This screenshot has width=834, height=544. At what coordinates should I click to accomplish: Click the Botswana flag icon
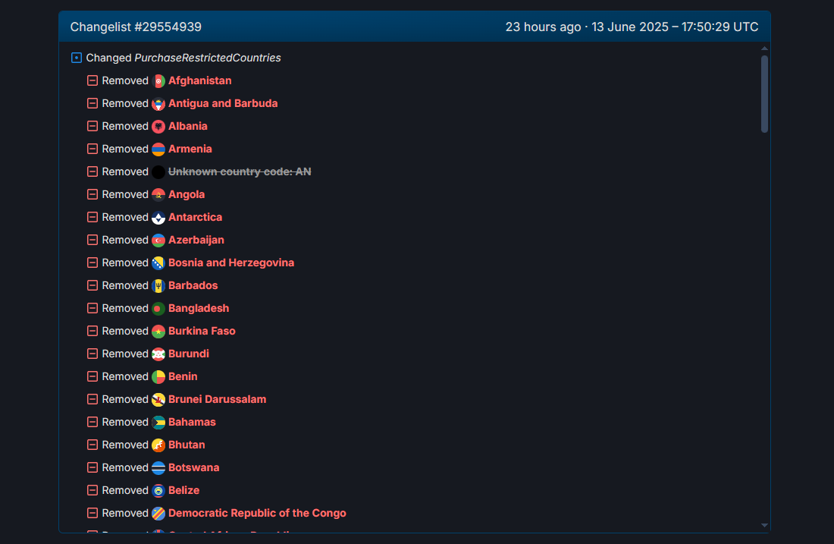click(158, 468)
